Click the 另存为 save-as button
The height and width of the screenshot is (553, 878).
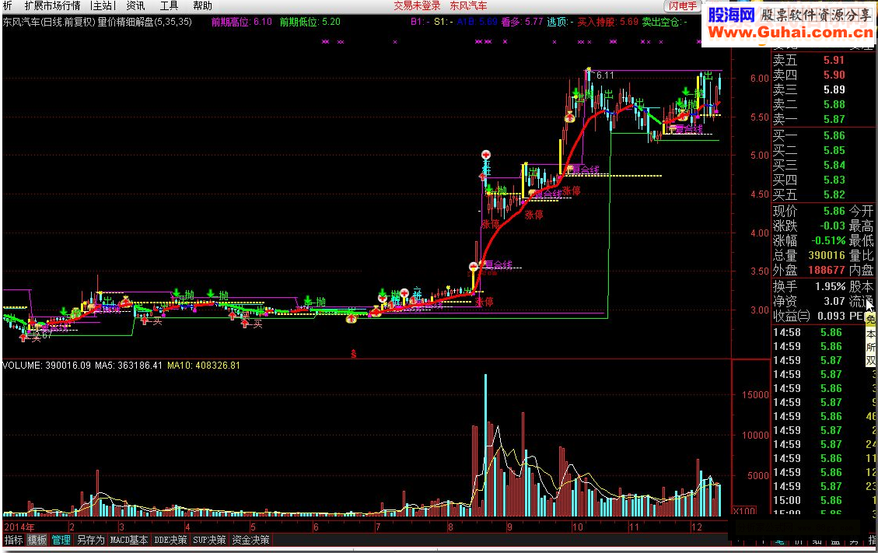pyautogui.click(x=91, y=540)
